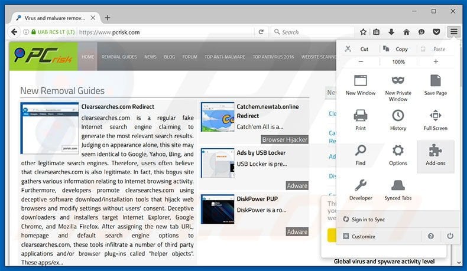Screen dimensions: 467x271
Task: Select the Virus and malware removal tab
Action: pos(55,18)
